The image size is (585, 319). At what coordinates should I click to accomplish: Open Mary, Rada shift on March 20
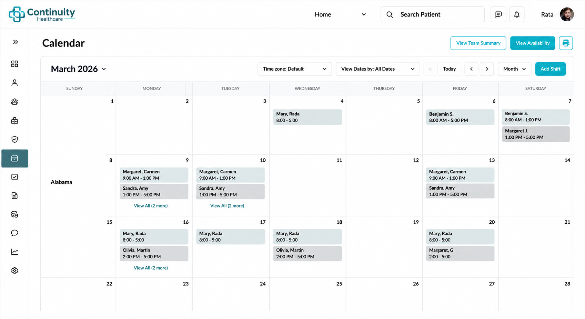(x=460, y=237)
